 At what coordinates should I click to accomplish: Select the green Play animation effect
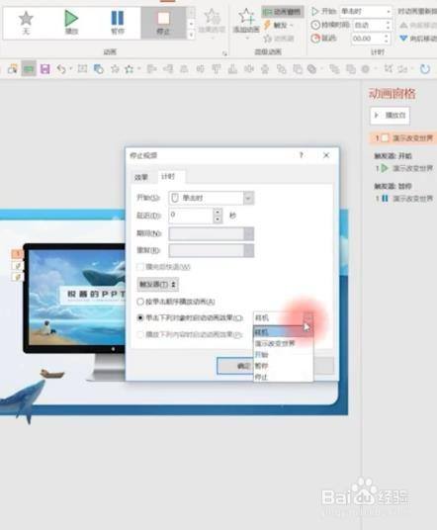click(x=71, y=23)
